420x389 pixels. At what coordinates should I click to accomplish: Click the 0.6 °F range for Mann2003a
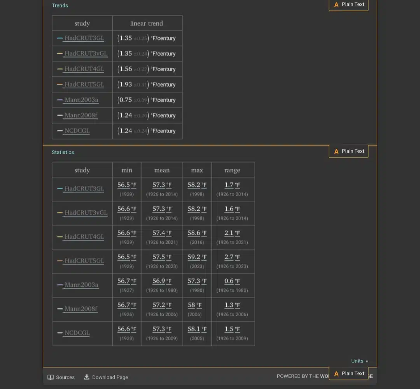click(x=232, y=281)
